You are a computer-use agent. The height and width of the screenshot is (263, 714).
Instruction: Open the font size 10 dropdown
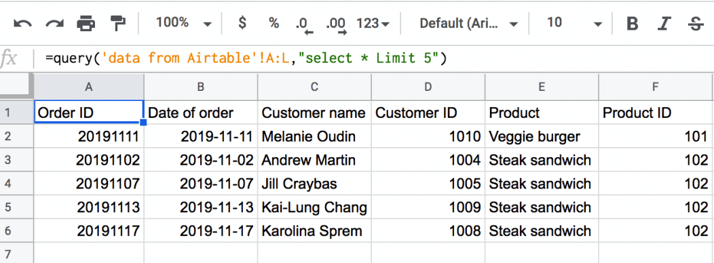574,23
